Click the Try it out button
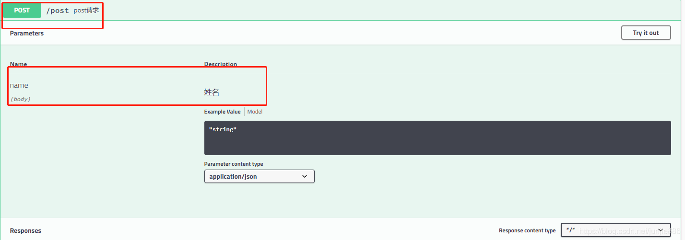Image resolution: width=685 pixels, height=240 pixels. click(x=646, y=33)
